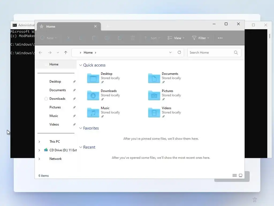Image resolution: width=274 pixels, height=206 pixels.
Task: Switch to large thumbnails view in status bar
Action: pyautogui.click(x=241, y=175)
